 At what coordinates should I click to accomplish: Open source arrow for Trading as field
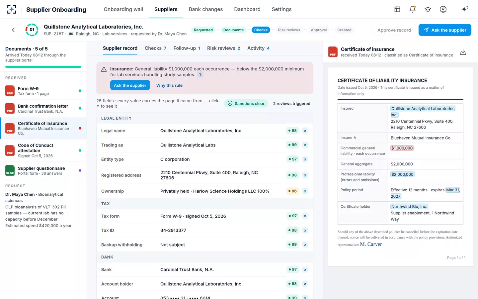[x=305, y=145]
